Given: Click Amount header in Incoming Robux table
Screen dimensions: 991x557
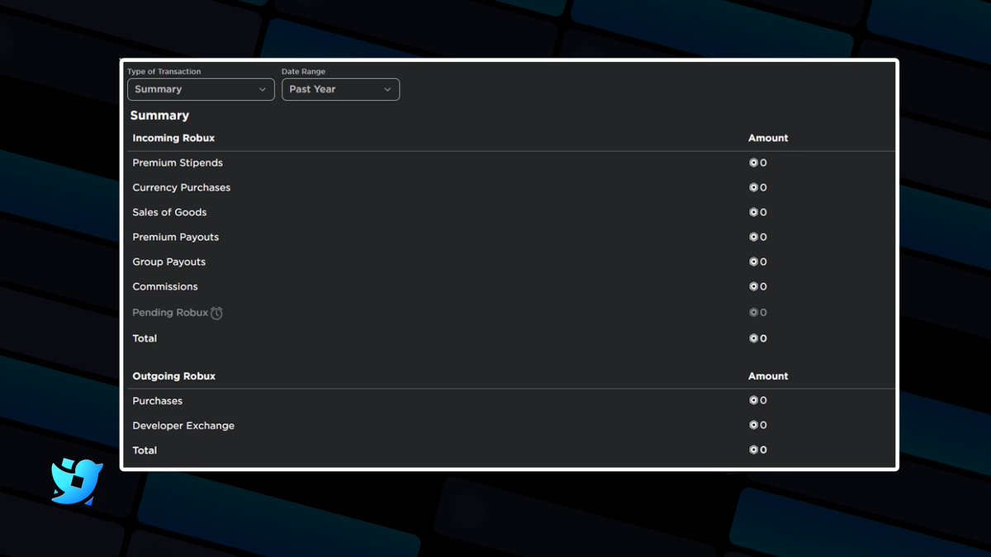Looking at the screenshot, I should pyautogui.click(x=768, y=138).
